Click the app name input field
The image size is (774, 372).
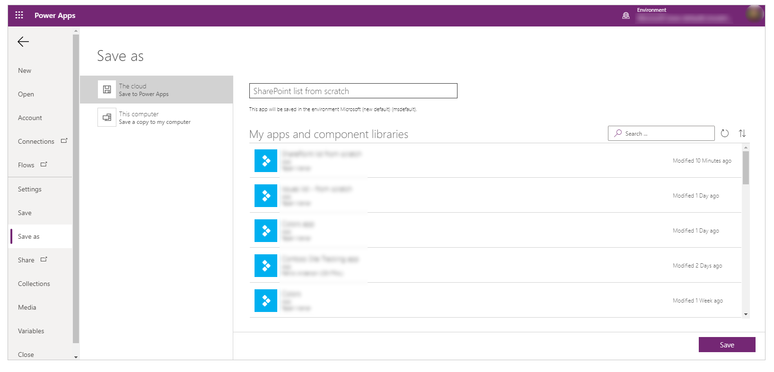click(353, 91)
